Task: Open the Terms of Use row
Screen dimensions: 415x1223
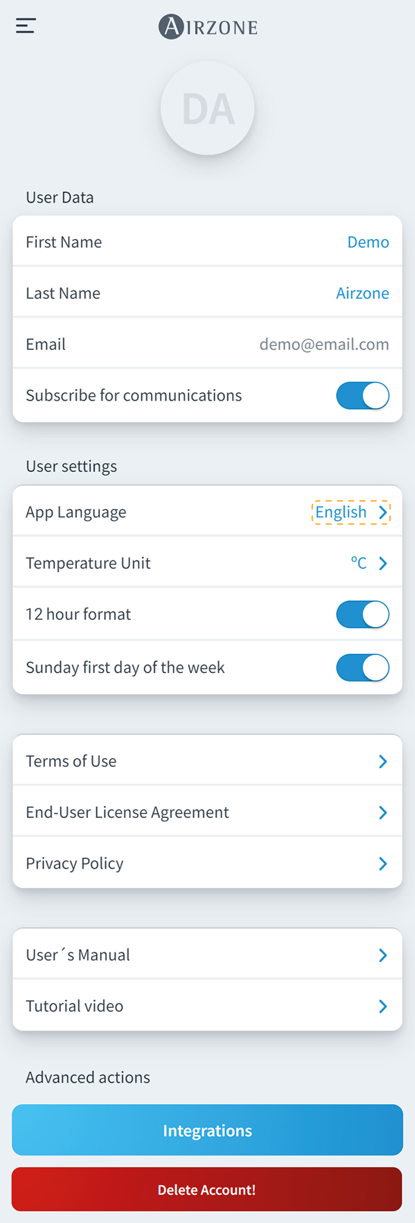Action: (182, 761)
